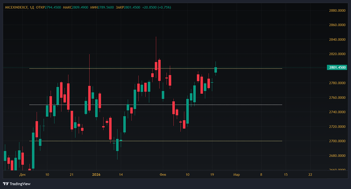Select the dotted horizontal line at 2800
The width and height of the screenshot is (351, 189).
[155, 68]
